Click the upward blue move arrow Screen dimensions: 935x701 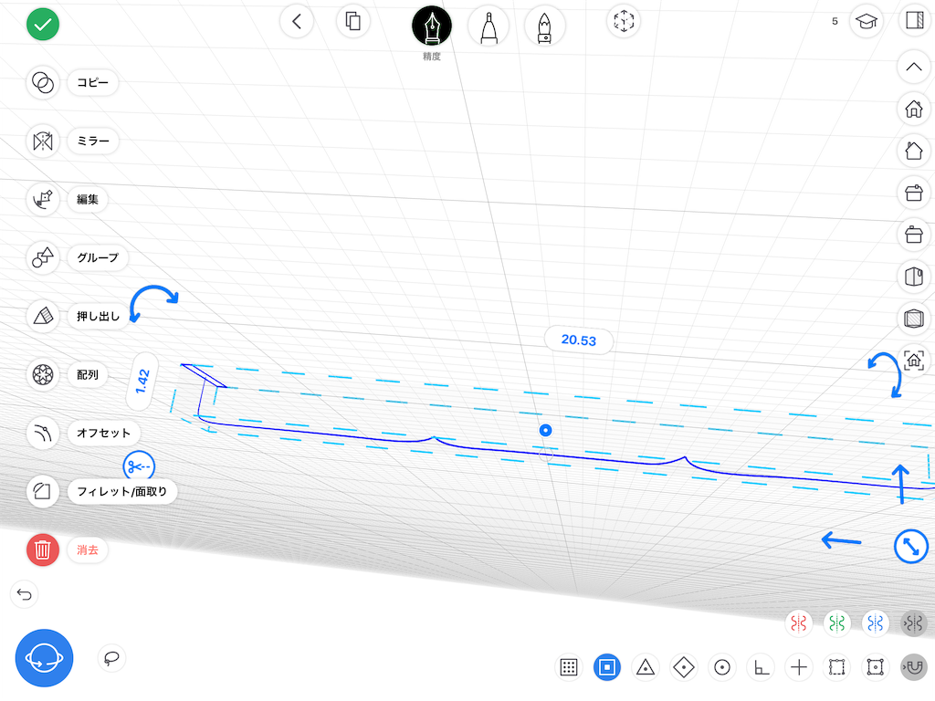[x=900, y=484]
